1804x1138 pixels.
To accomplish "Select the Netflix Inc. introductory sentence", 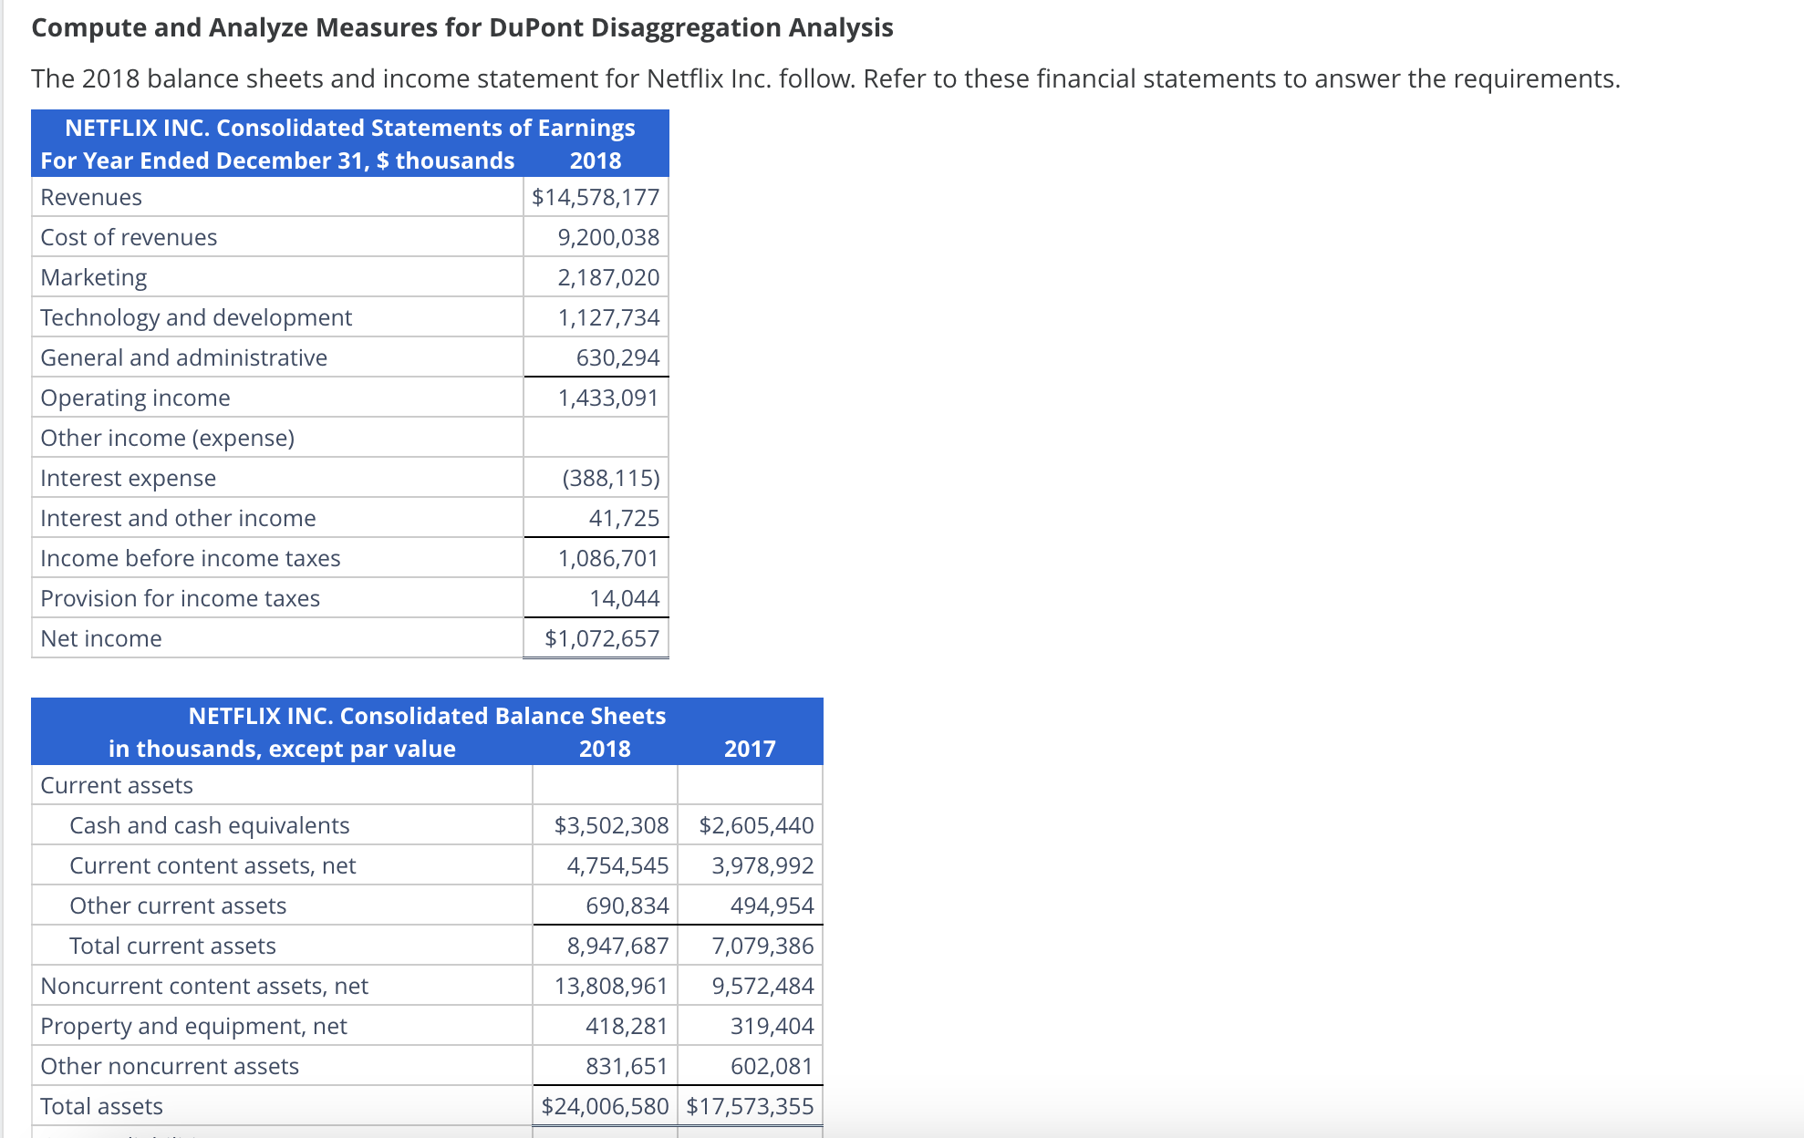I will click(x=825, y=78).
